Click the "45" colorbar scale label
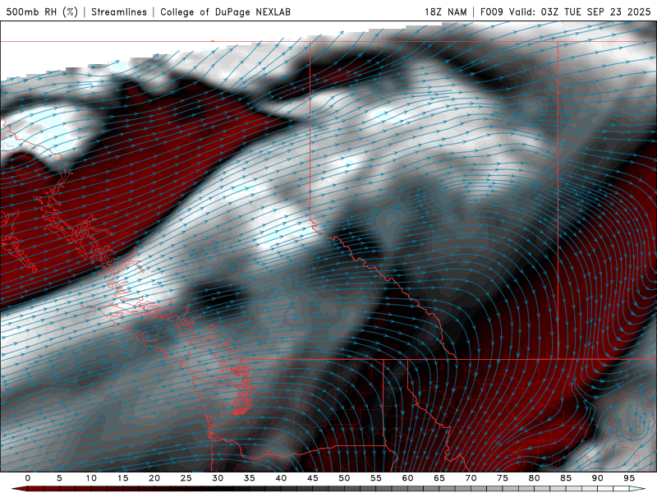The height and width of the screenshot is (493, 657). point(313,478)
